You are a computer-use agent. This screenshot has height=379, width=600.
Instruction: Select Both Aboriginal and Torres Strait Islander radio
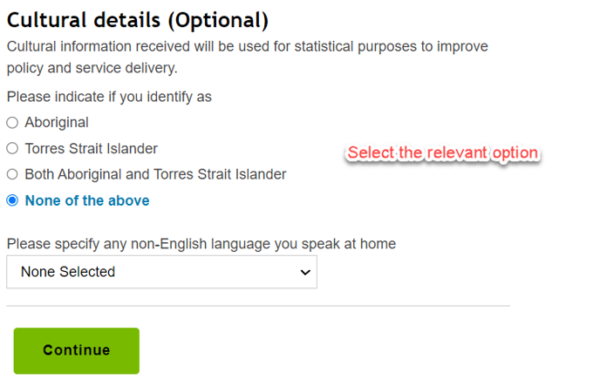click(x=12, y=174)
